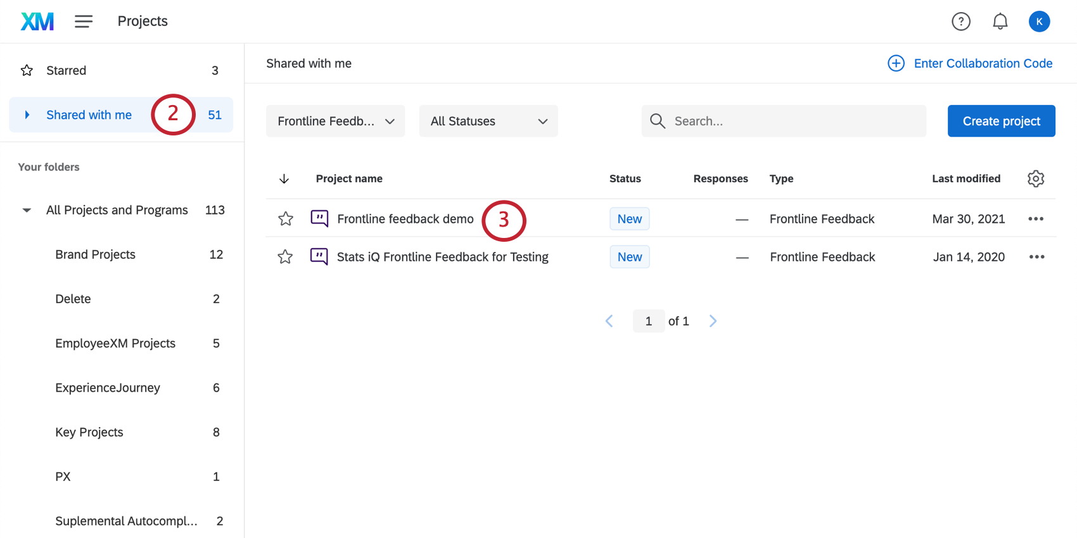Click the Create project button

[x=1001, y=121]
